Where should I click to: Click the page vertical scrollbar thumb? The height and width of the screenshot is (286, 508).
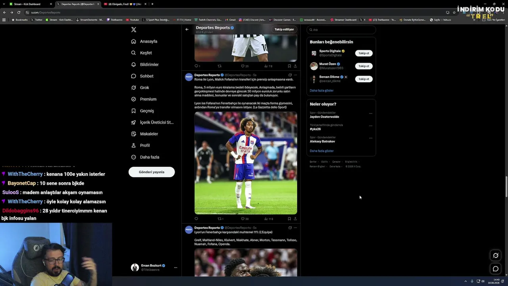pos(506,187)
